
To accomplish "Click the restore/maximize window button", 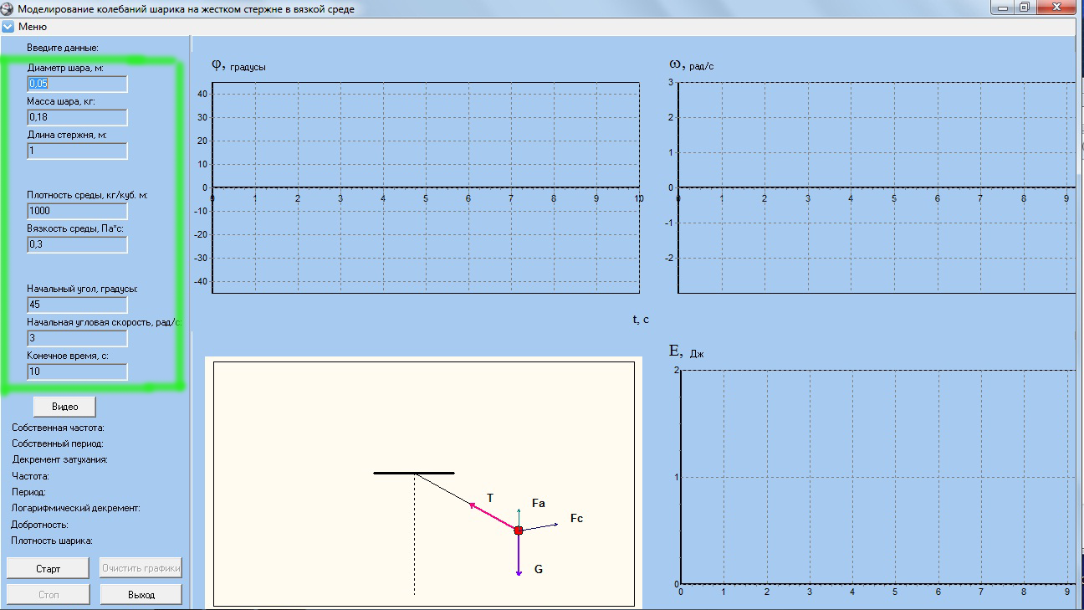I will [x=1025, y=8].
